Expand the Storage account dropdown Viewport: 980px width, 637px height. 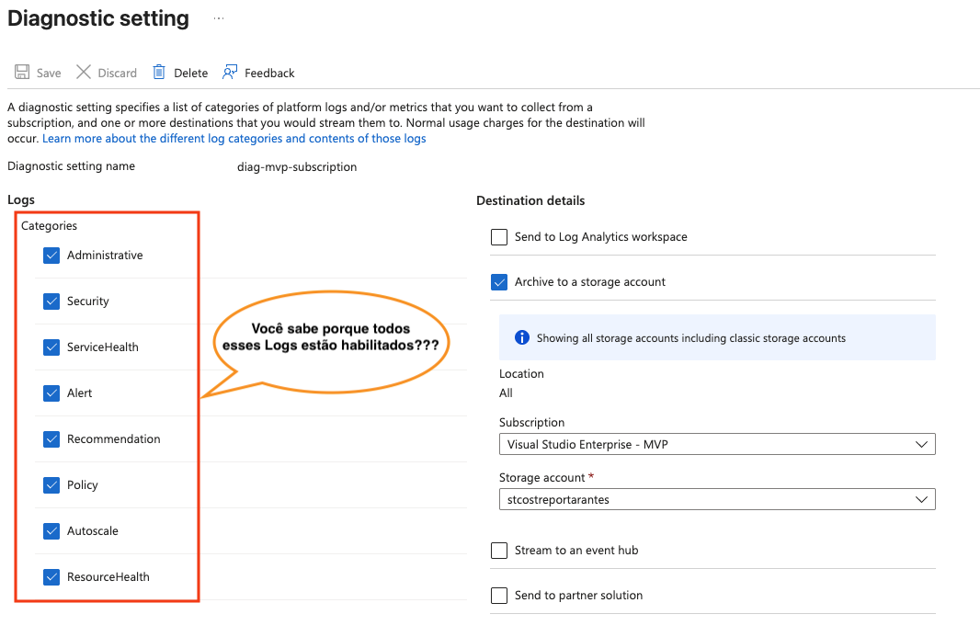(x=717, y=499)
